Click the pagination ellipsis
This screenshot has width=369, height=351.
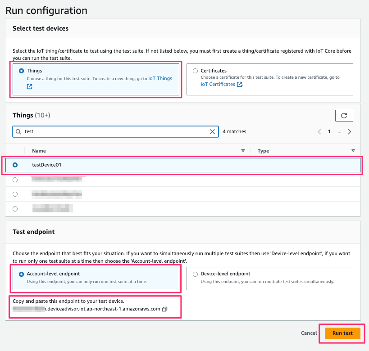(x=339, y=131)
